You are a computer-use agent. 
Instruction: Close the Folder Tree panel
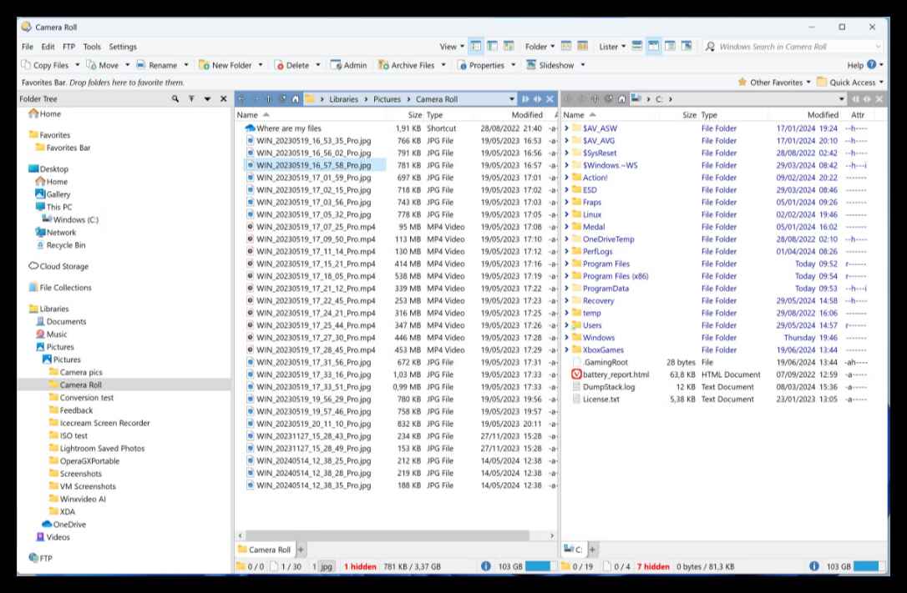coord(223,98)
